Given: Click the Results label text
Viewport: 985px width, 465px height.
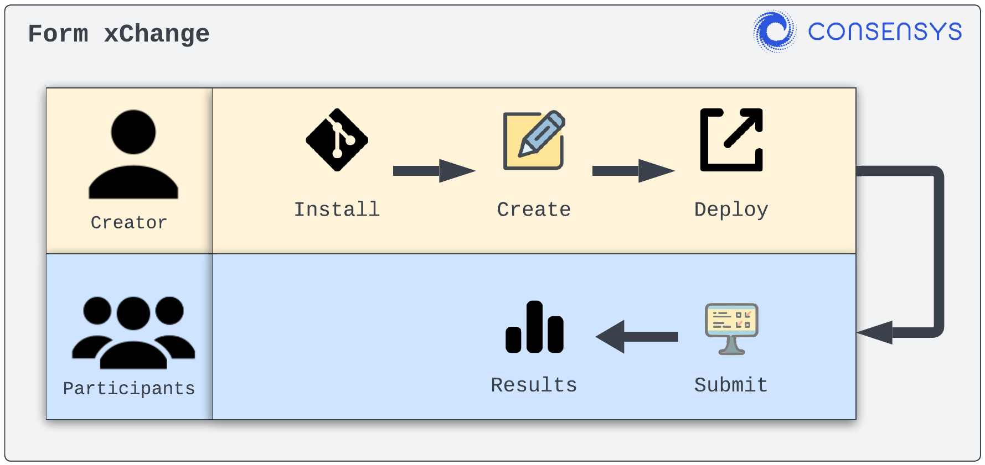Looking at the screenshot, I should click(534, 385).
